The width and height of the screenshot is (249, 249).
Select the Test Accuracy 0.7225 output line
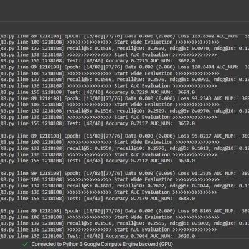[x=98, y=61]
